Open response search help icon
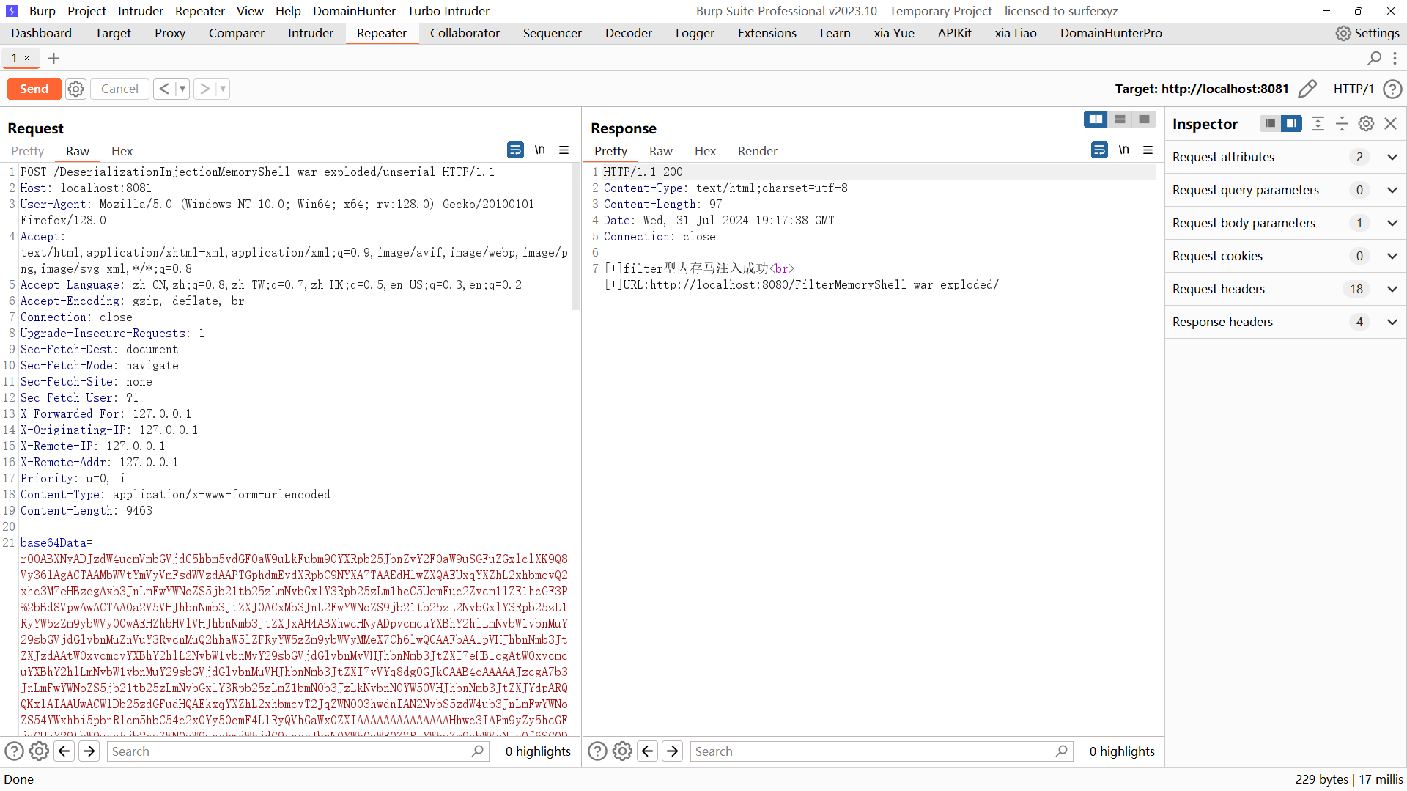Viewport: 1407px width, 791px height. tap(597, 751)
